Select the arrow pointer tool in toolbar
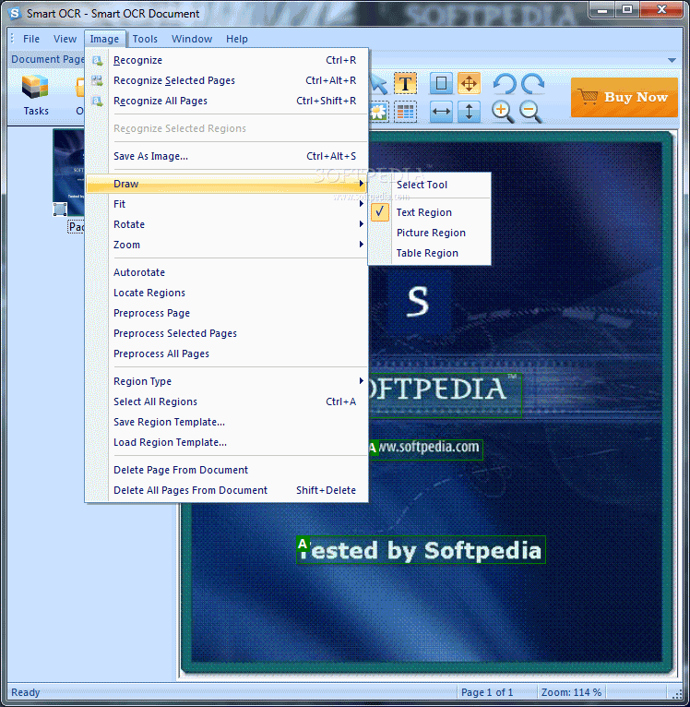 click(379, 83)
